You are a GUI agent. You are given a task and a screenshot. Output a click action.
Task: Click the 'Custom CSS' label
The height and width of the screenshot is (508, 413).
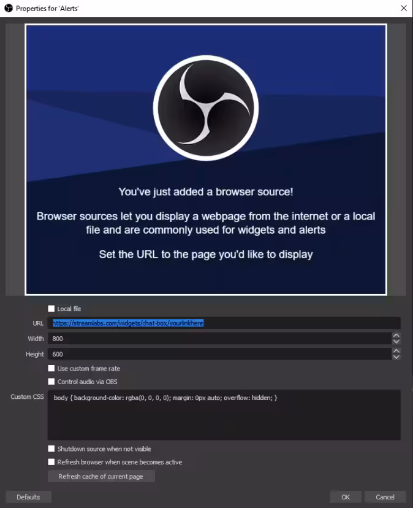[27, 396]
